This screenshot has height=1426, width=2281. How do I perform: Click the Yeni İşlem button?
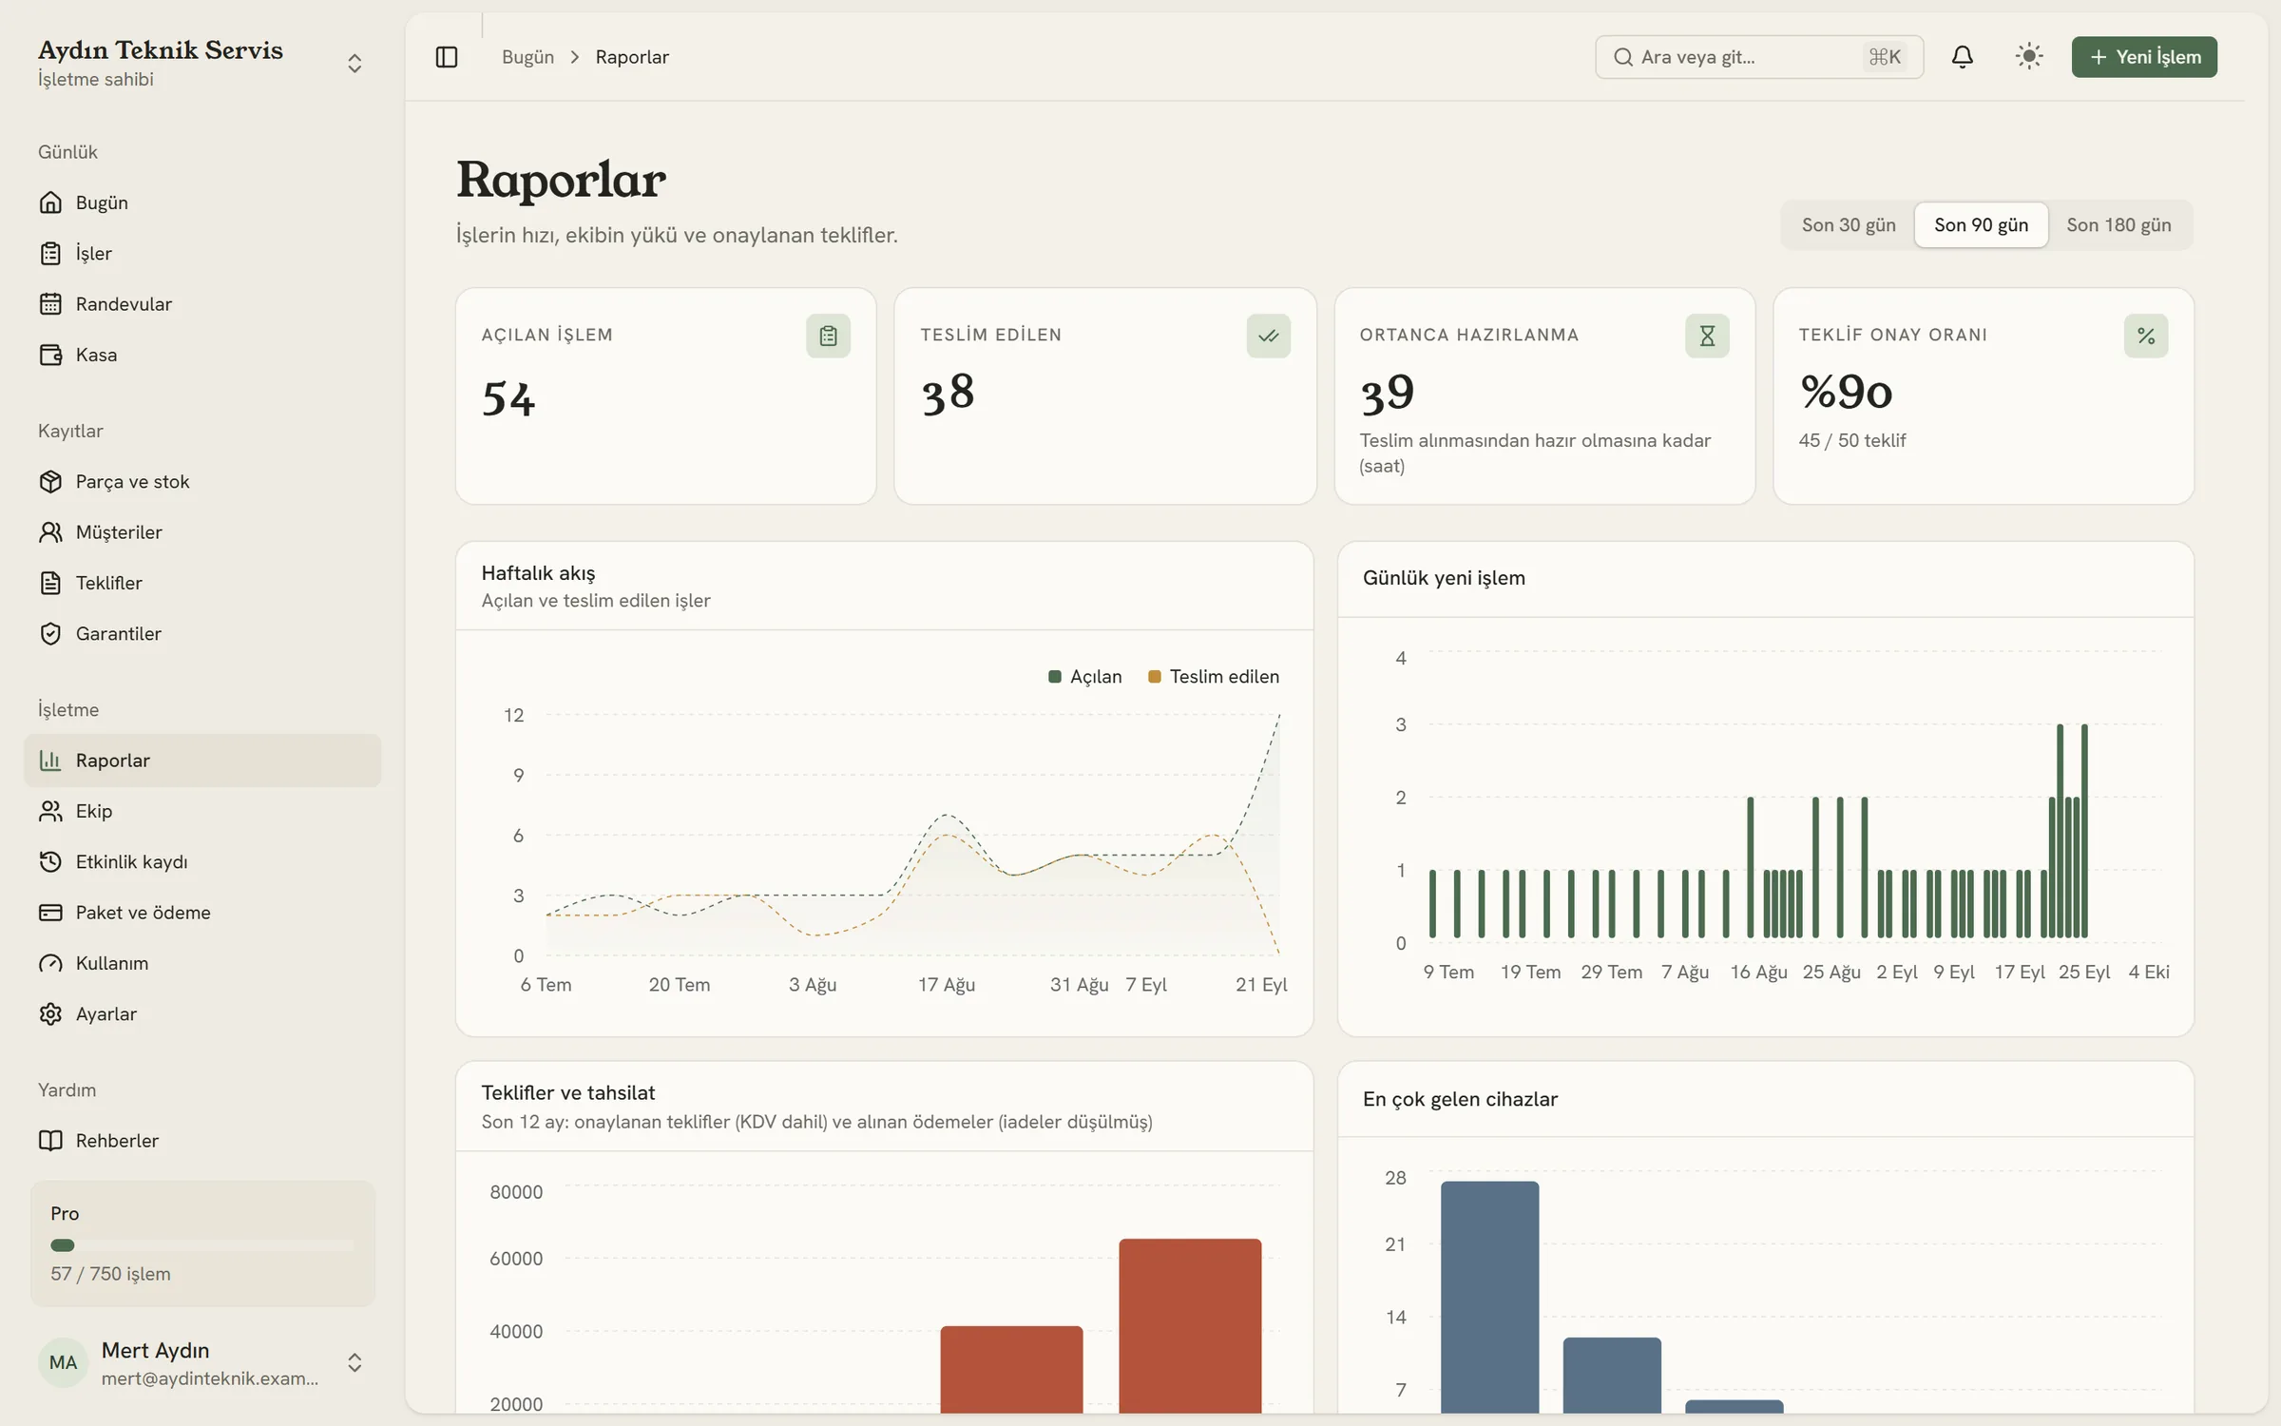point(2144,57)
